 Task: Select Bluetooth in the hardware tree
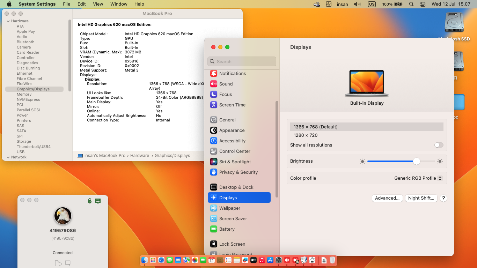(25, 42)
